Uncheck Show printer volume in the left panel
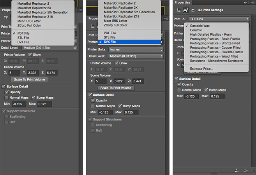The height and width of the screenshot is (175, 256). pyautogui.click(x=29, y=55)
